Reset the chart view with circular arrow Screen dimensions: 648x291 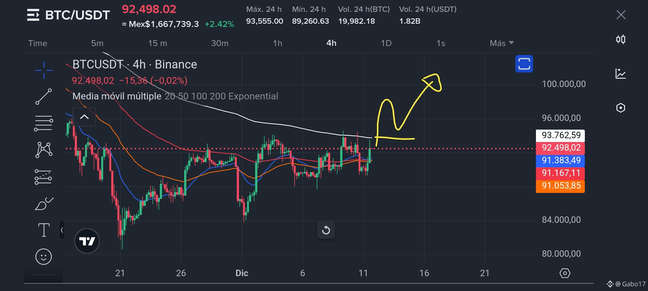(326, 230)
